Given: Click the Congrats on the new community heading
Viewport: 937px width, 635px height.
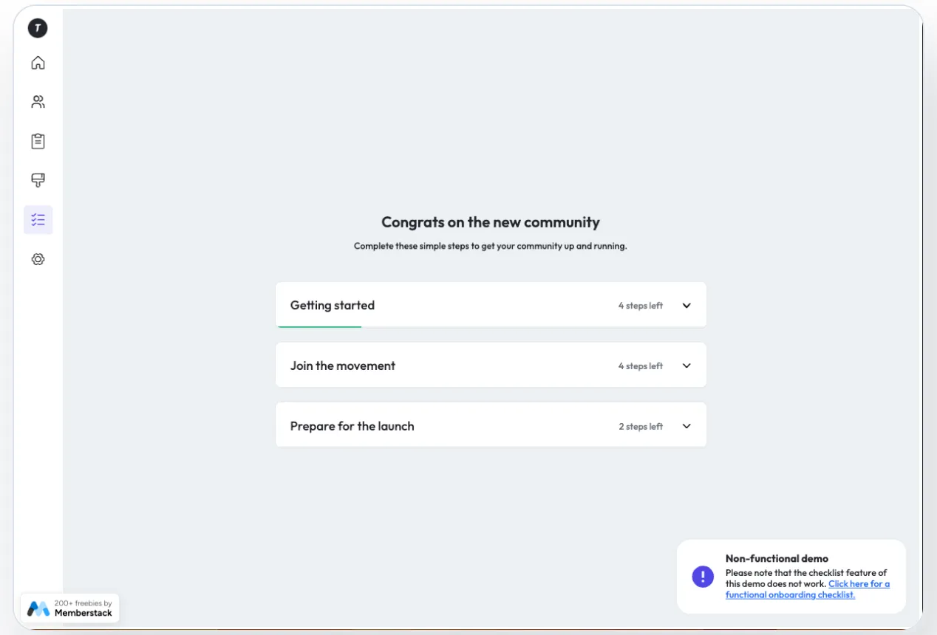Looking at the screenshot, I should 490,222.
